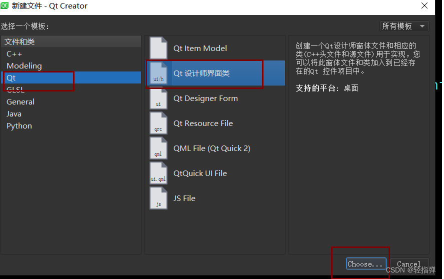Select the GLSL category

(x=71, y=90)
